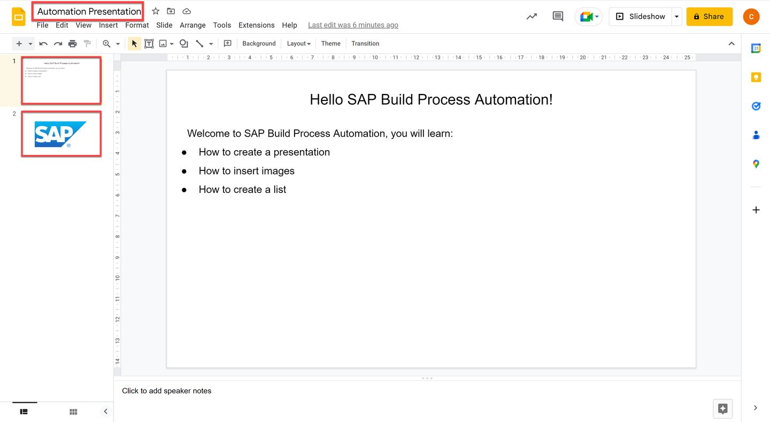This screenshot has width=770, height=422.
Task: Open the File menu
Action: (x=42, y=25)
